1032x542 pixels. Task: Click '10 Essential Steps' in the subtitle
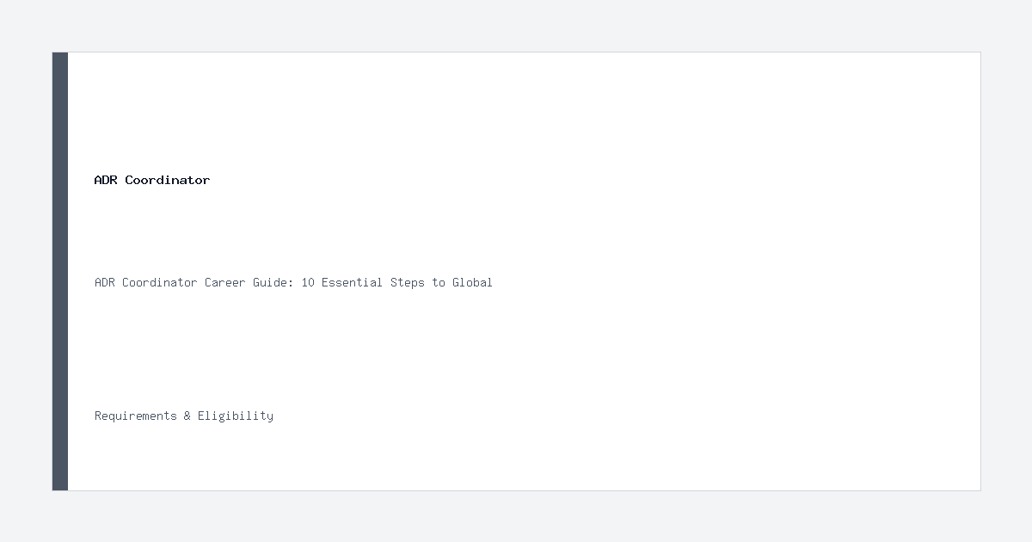pyautogui.click(x=363, y=282)
